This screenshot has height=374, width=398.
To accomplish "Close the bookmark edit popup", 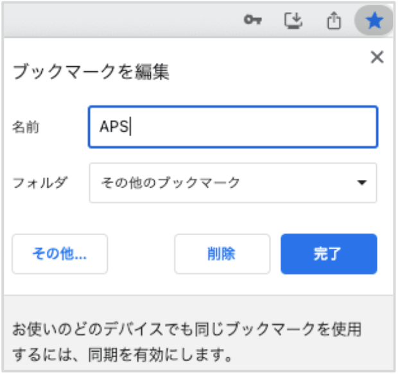I will coord(377,57).
